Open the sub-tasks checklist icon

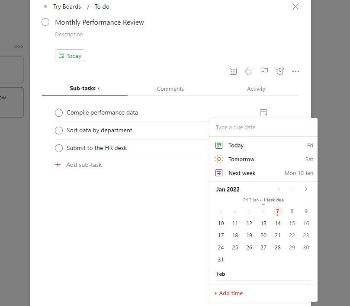pos(233,71)
